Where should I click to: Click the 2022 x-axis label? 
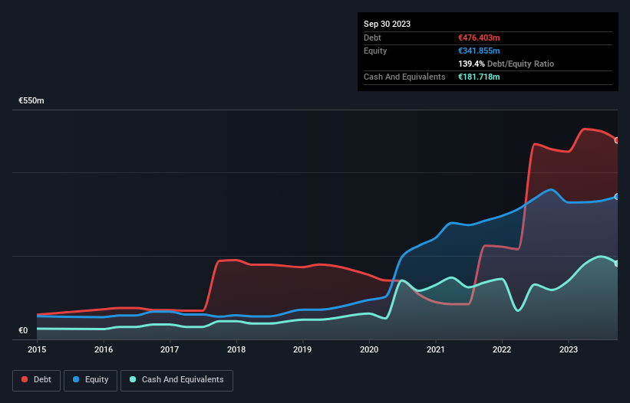pos(502,349)
